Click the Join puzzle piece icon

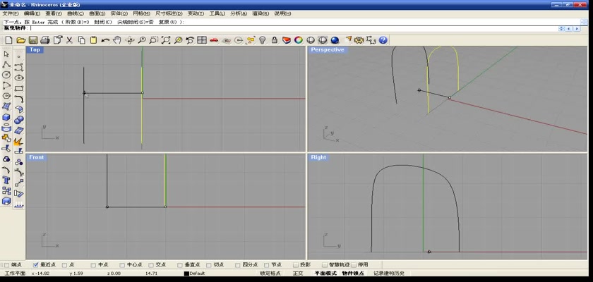point(6,138)
